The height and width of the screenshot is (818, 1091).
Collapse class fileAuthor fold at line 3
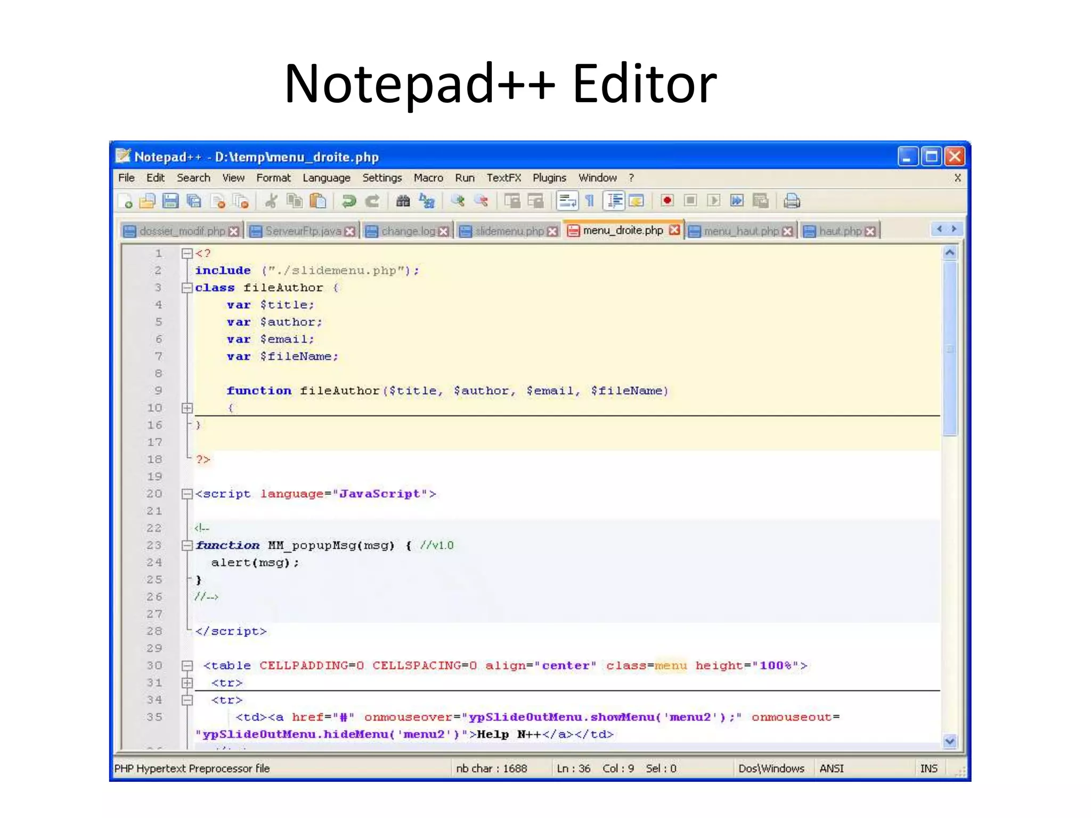click(x=187, y=288)
